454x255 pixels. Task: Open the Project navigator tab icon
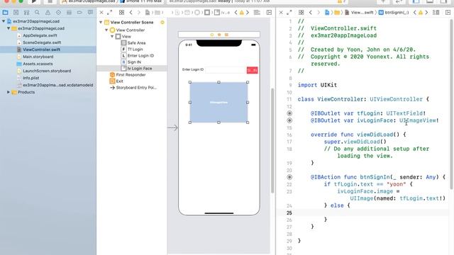click(x=5, y=13)
